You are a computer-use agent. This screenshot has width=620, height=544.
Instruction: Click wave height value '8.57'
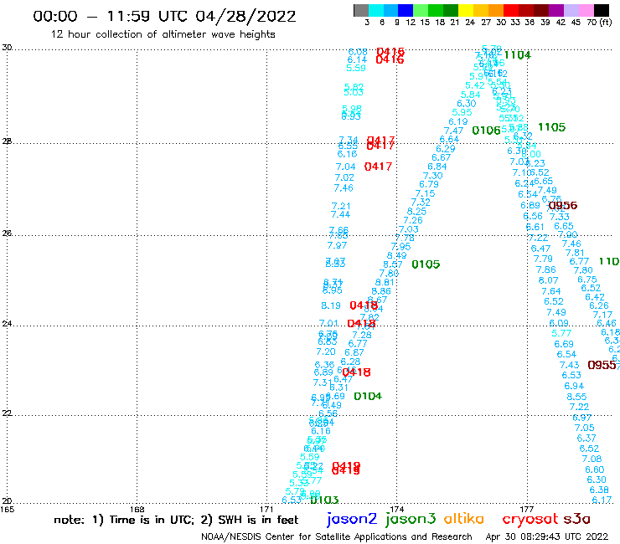pos(393,264)
